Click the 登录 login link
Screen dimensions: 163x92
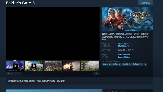(63, 81)
